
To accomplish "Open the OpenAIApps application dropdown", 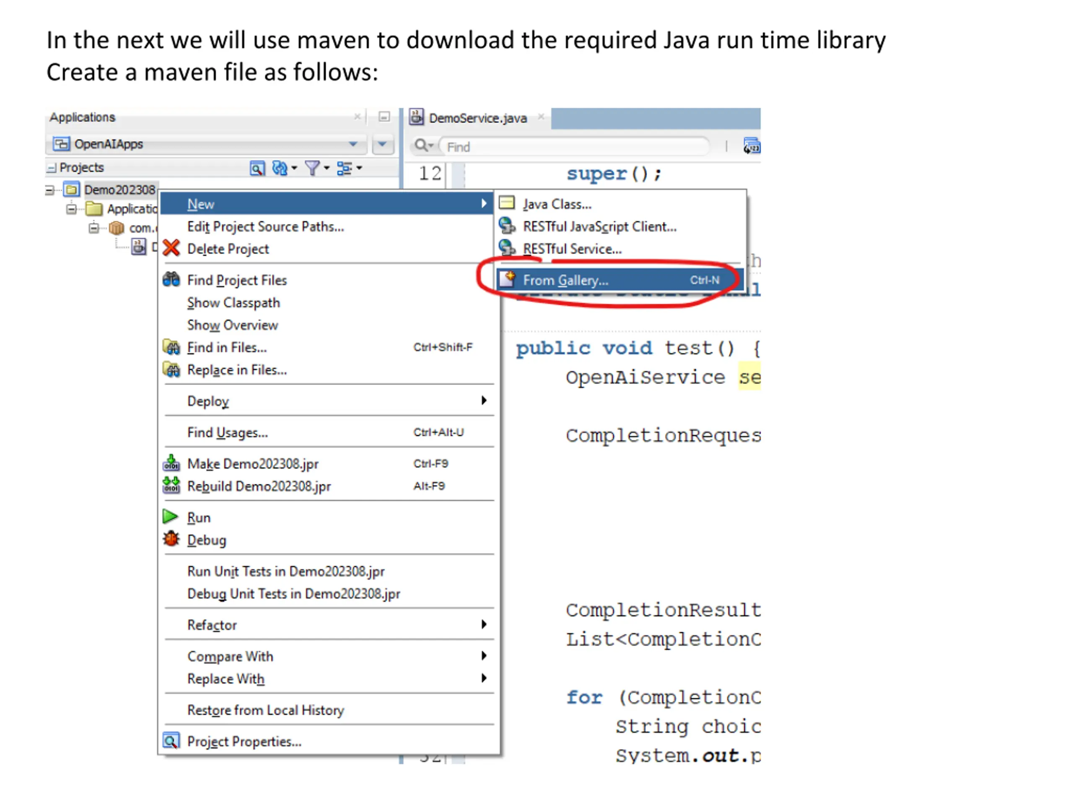I will 352,144.
